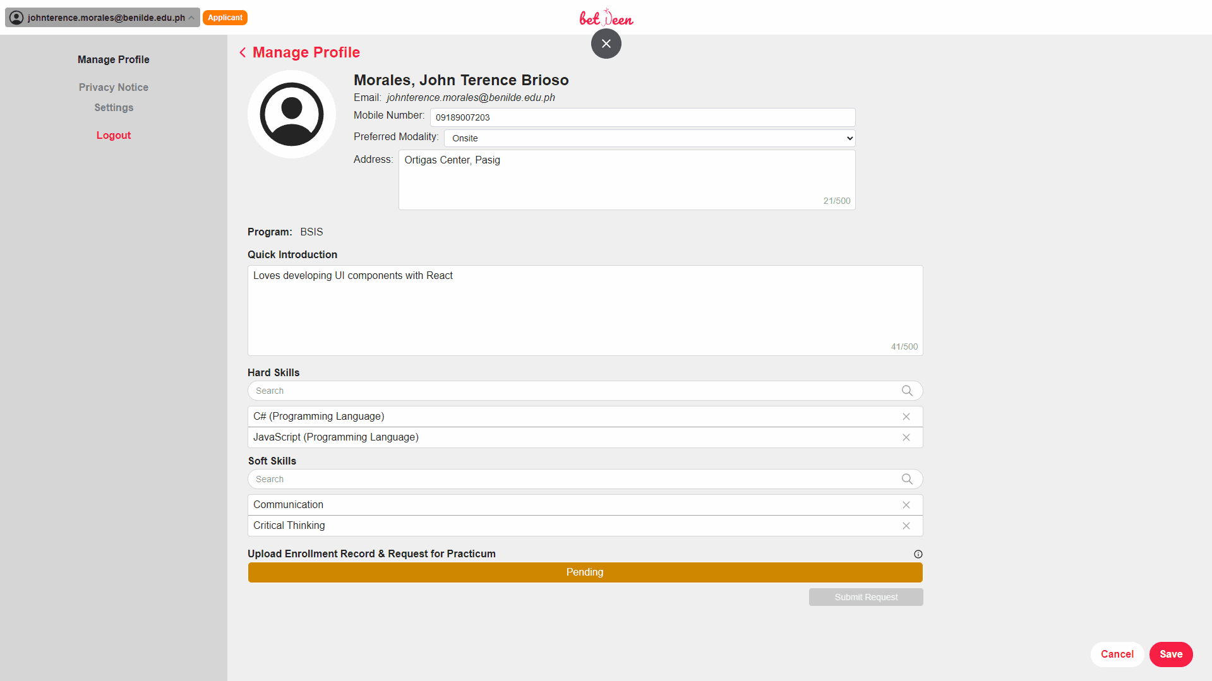This screenshot has width=1212, height=681.
Task: Click the info icon for enrollment upload
Action: point(918,554)
